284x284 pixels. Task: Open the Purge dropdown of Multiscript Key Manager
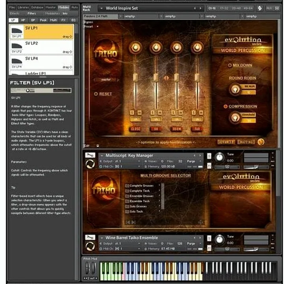point(200,161)
